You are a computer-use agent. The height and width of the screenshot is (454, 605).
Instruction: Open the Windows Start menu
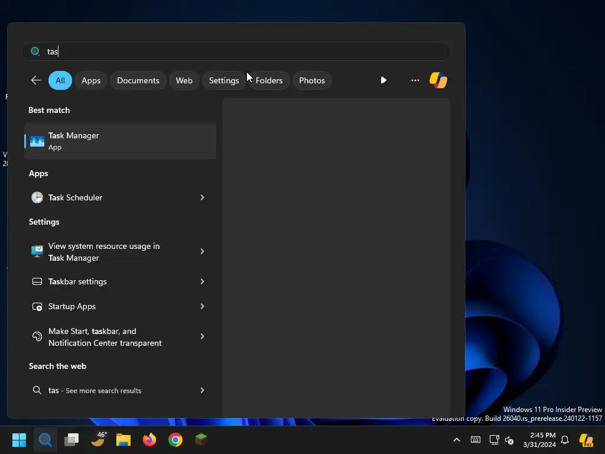[x=19, y=440]
